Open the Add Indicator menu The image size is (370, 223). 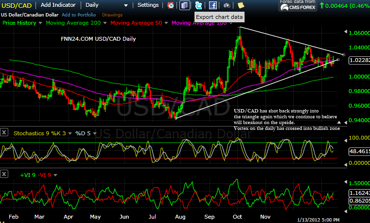coord(59,5)
